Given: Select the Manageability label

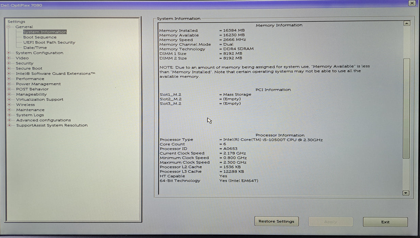Looking at the screenshot, I should (x=31, y=94).
